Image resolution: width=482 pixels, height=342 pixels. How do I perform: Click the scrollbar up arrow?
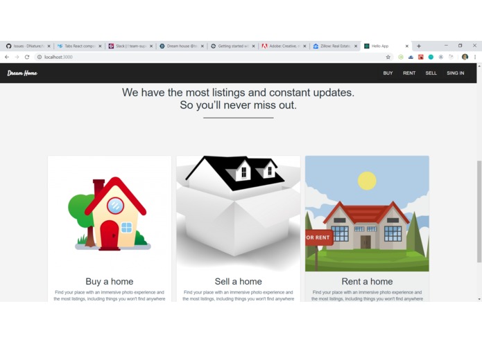479,66
